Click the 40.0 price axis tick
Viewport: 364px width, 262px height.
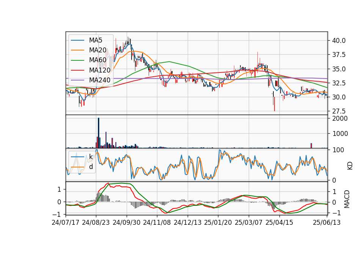(339, 41)
